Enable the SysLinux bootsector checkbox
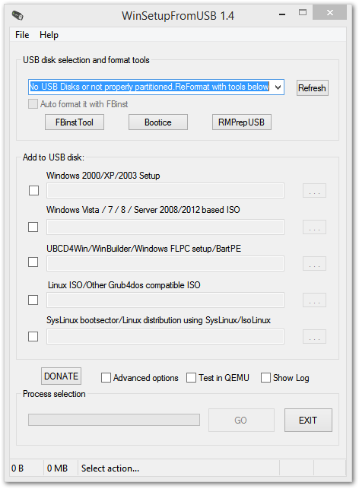 (33, 336)
